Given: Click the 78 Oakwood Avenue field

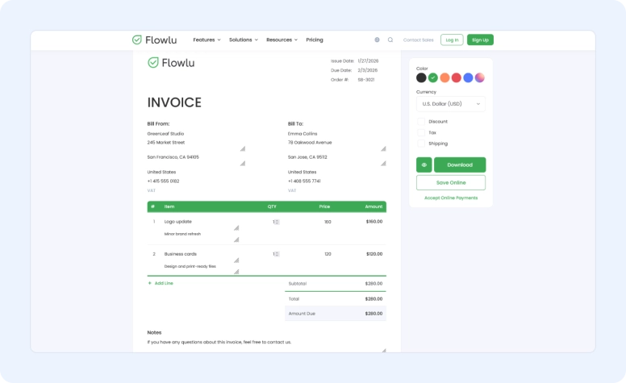Looking at the screenshot, I should pos(310,143).
